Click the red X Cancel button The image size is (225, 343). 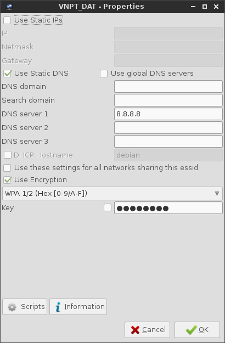point(147,330)
